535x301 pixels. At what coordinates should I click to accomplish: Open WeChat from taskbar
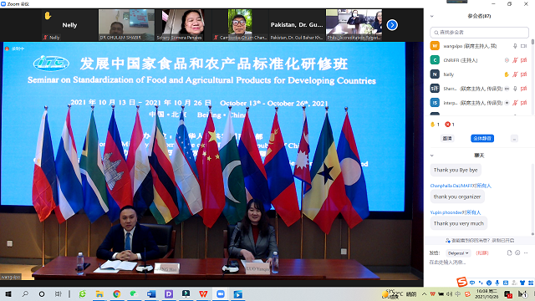coord(134,293)
